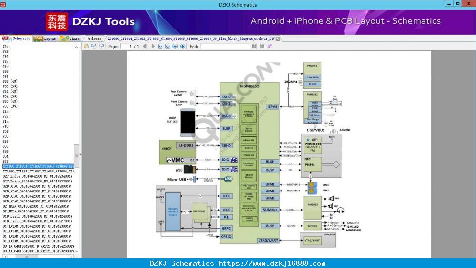The image size is (476, 268).
Task: Zoom in with the plus icon
Action: point(183,47)
